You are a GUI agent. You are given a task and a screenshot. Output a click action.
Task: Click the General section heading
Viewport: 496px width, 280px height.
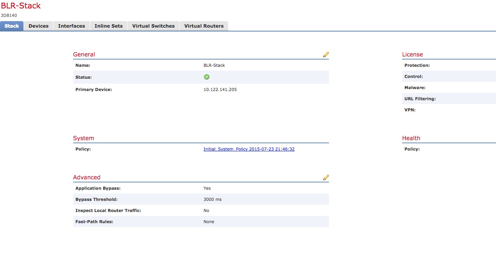pos(84,55)
